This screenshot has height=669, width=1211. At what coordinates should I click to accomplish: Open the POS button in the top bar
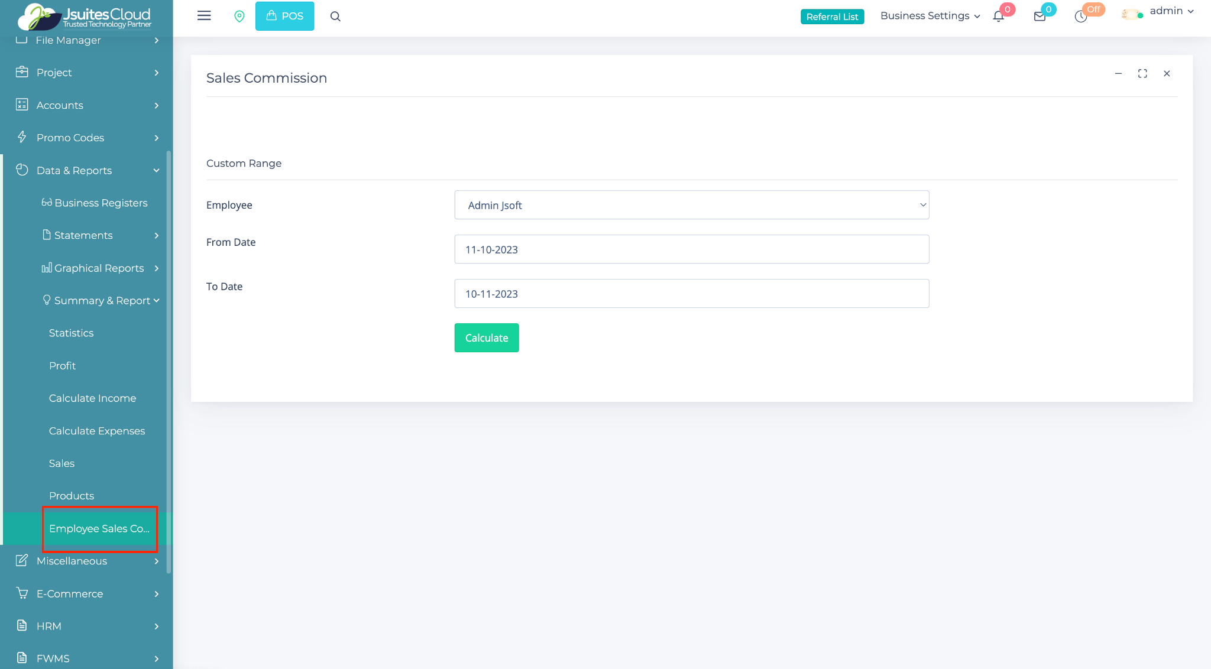[x=284, y=16]
